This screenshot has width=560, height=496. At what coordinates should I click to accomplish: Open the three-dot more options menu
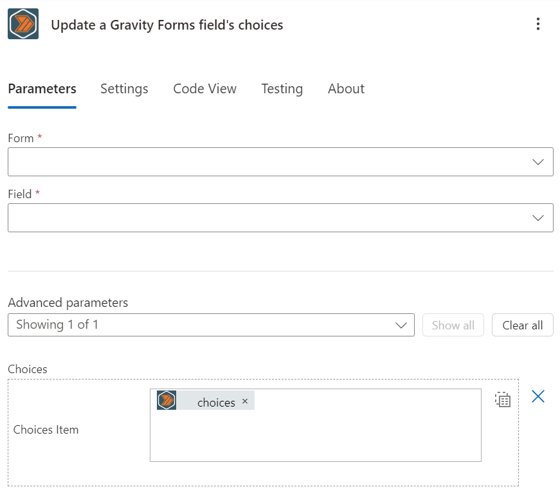538,24
